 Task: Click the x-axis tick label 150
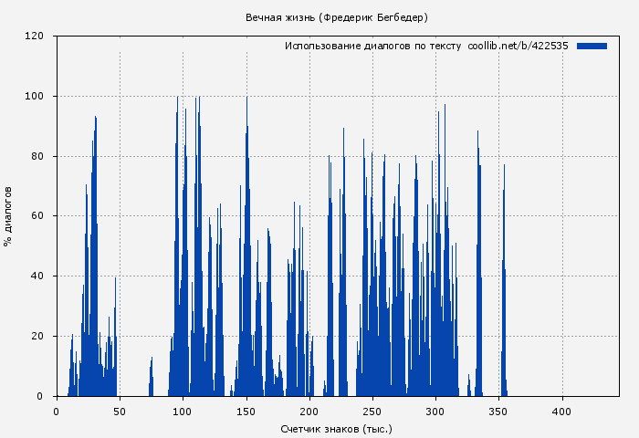[246, 412]
